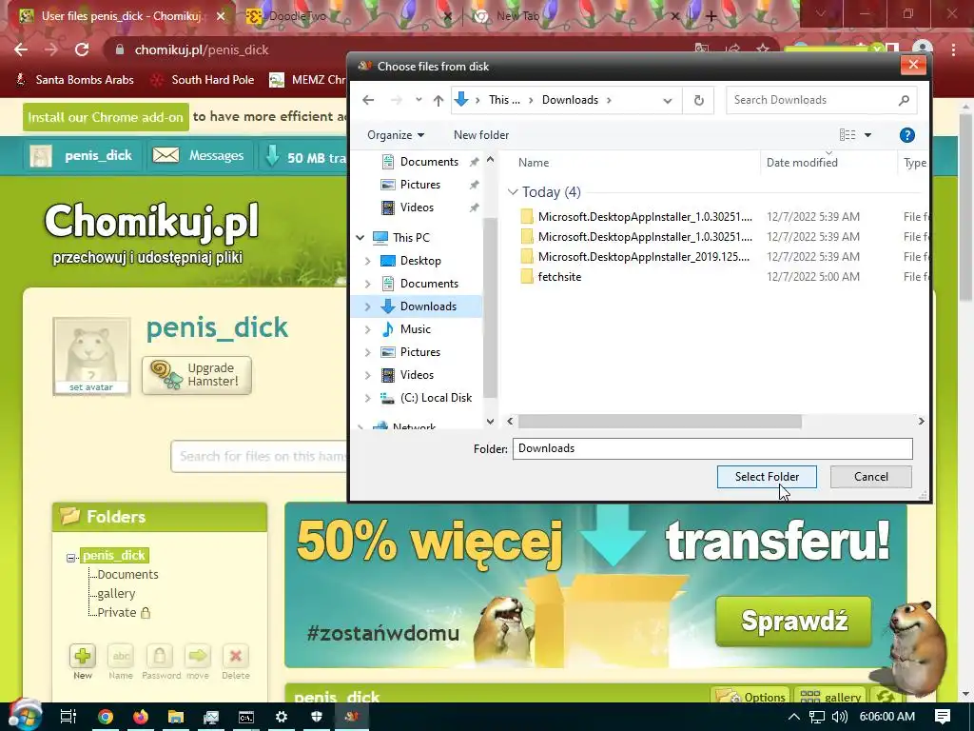Click the green Sprawdź banner button
974x731 pixels.
tap(793, 621)
